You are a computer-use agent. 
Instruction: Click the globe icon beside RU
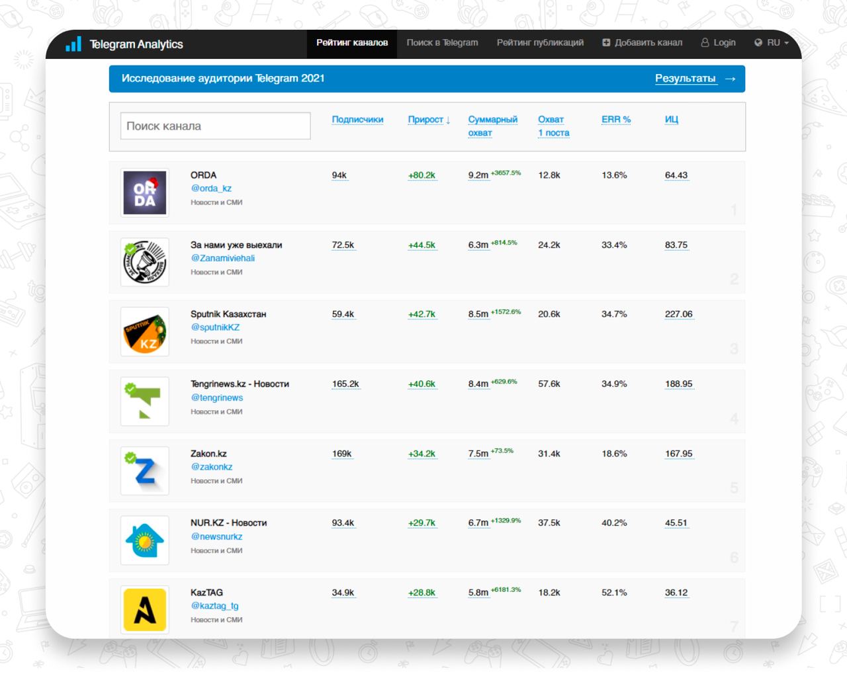758,42
